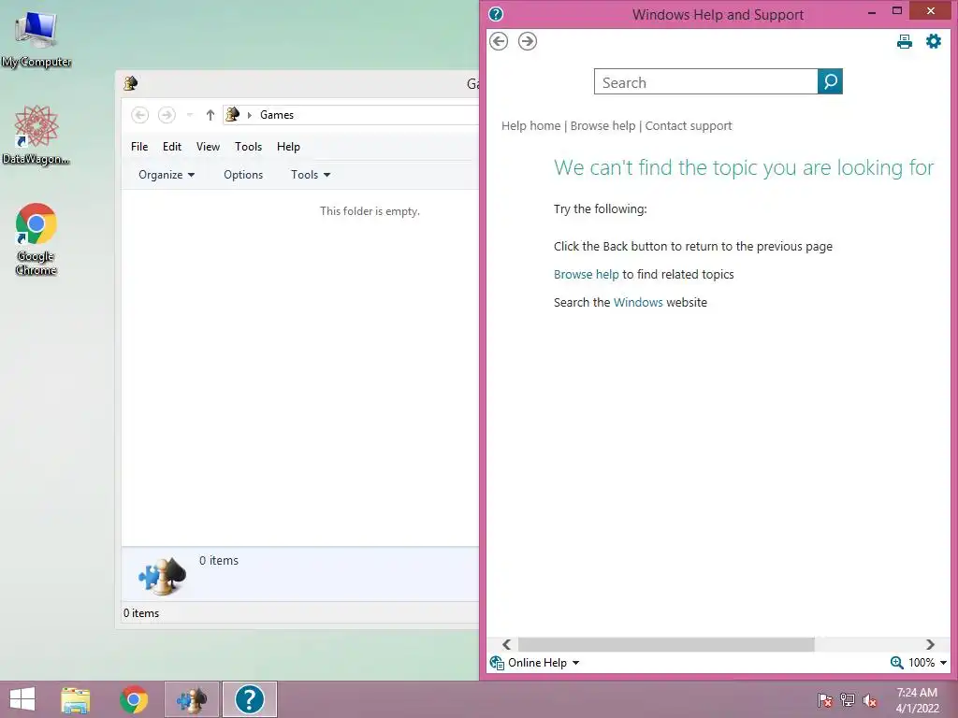Click Games address bar icon
Screen dimensions: 958x718
[x=233, y=114]
